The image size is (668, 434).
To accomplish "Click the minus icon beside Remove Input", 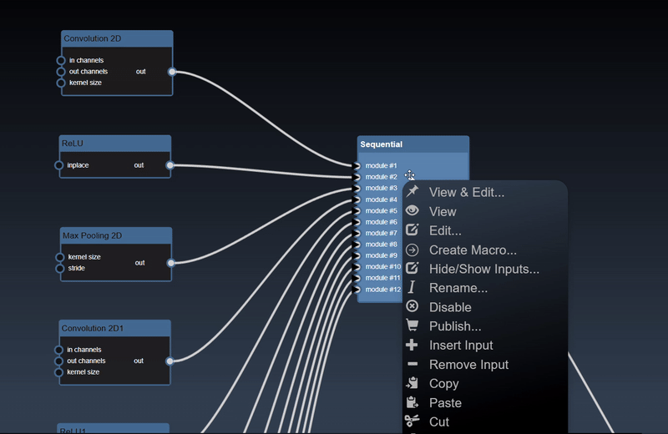I will tap(412, 365).
